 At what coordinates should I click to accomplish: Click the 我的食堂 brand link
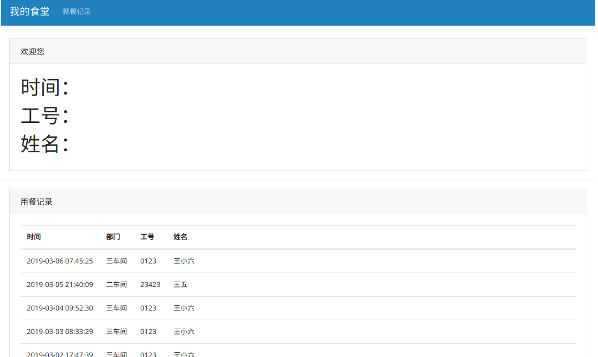click(29, 11)
